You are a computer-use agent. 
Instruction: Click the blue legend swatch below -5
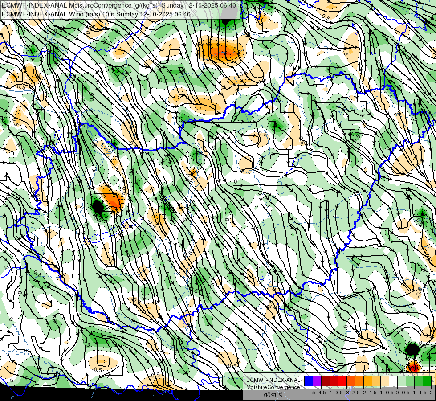pos(308,381)
